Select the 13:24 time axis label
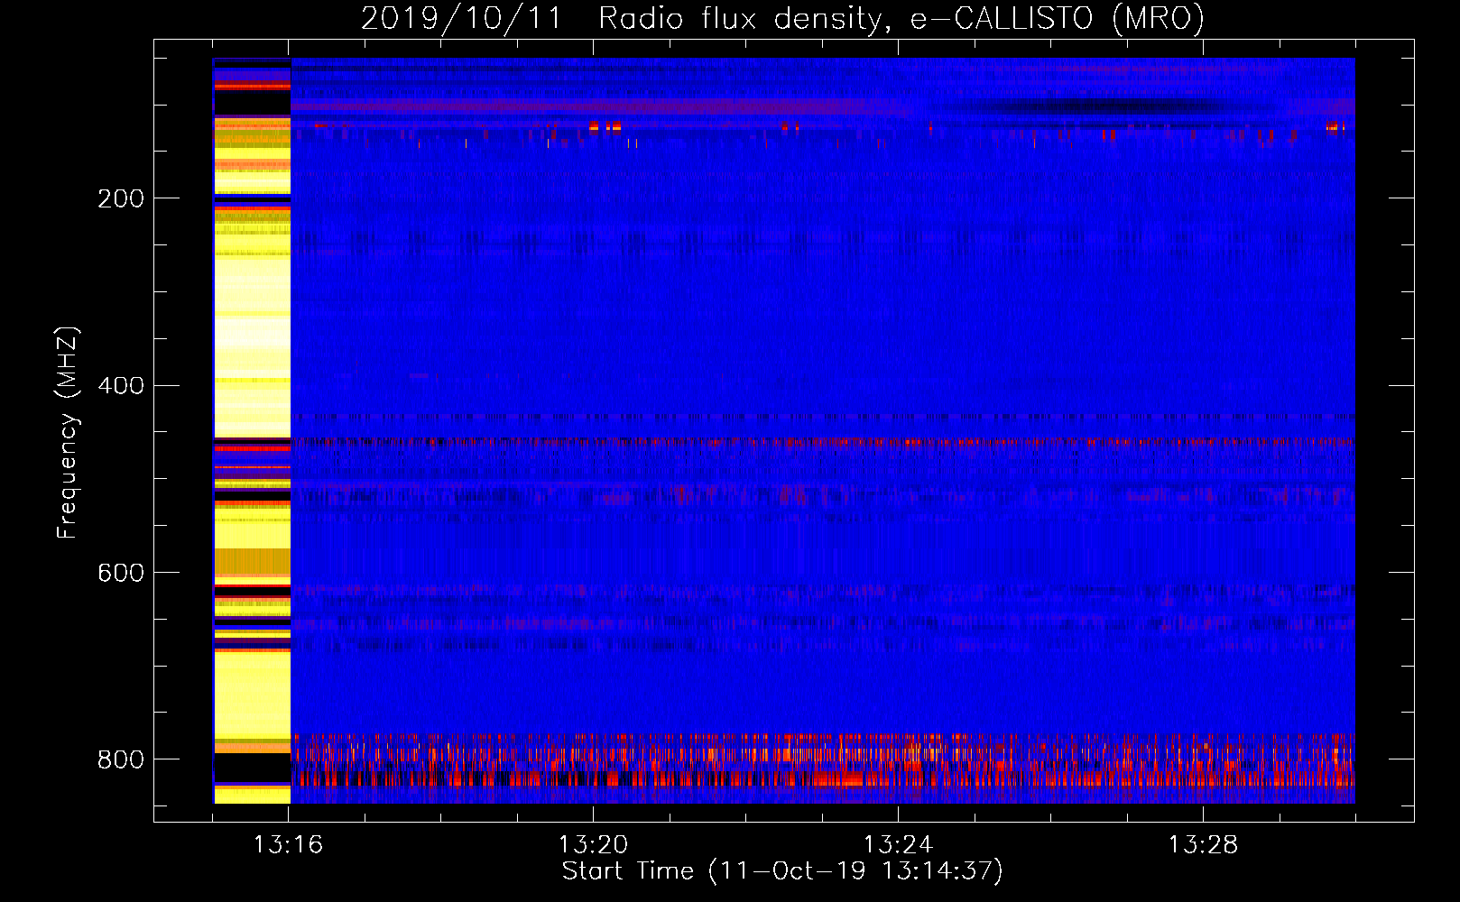 coord(898,844)
